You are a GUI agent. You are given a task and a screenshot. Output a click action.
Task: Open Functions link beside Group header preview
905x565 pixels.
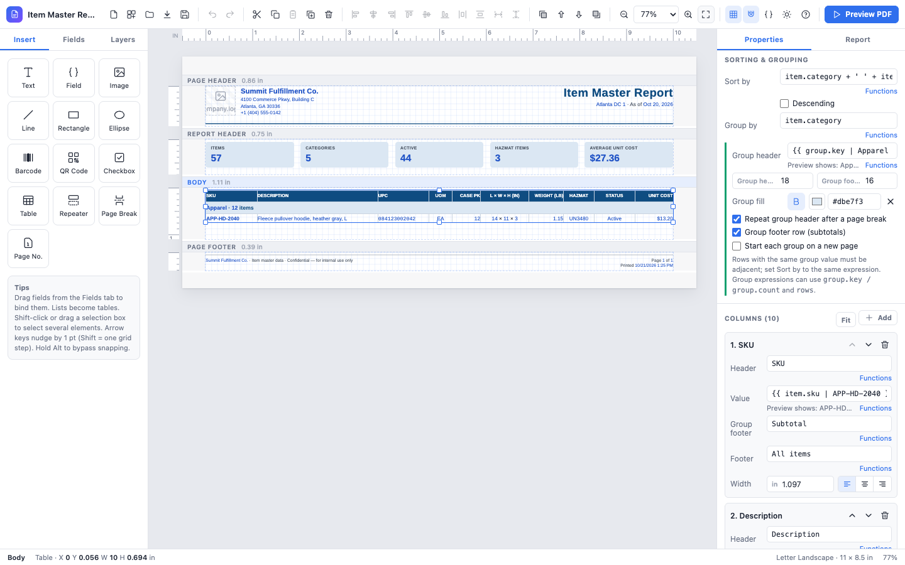point(881,166)
